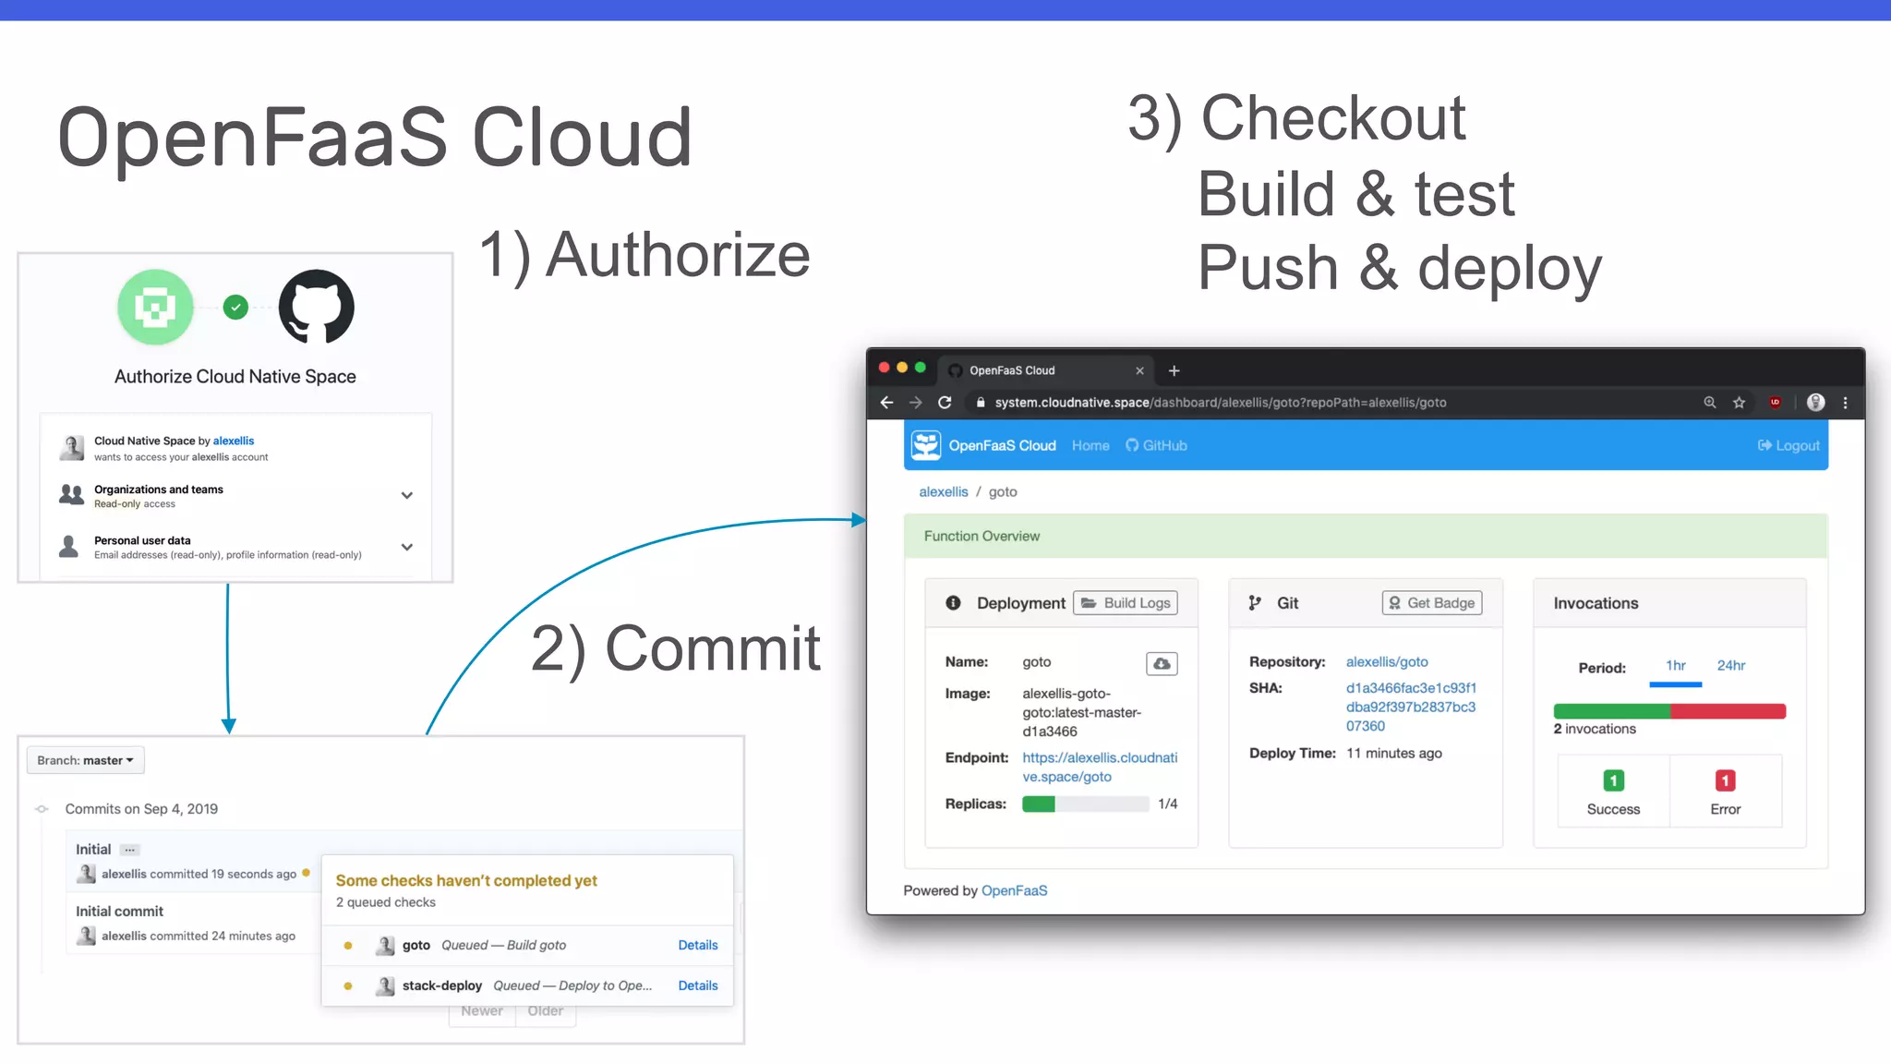Reload the OpenFaaS Cloud page
Viewport: 1891px width, 1064px height.
coord(945,403)
